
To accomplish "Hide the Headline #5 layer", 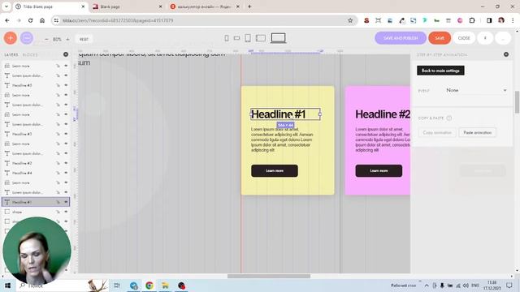I will pos(66,85).
